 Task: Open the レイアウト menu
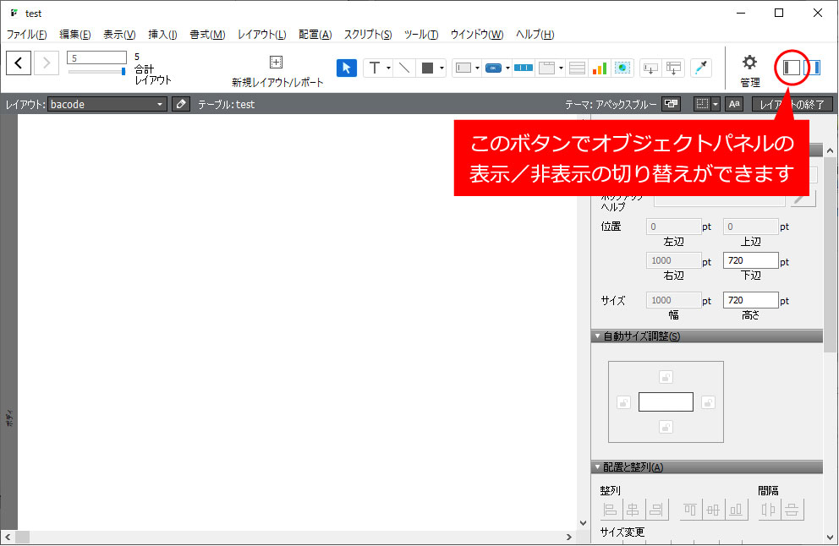click(262, 34)
